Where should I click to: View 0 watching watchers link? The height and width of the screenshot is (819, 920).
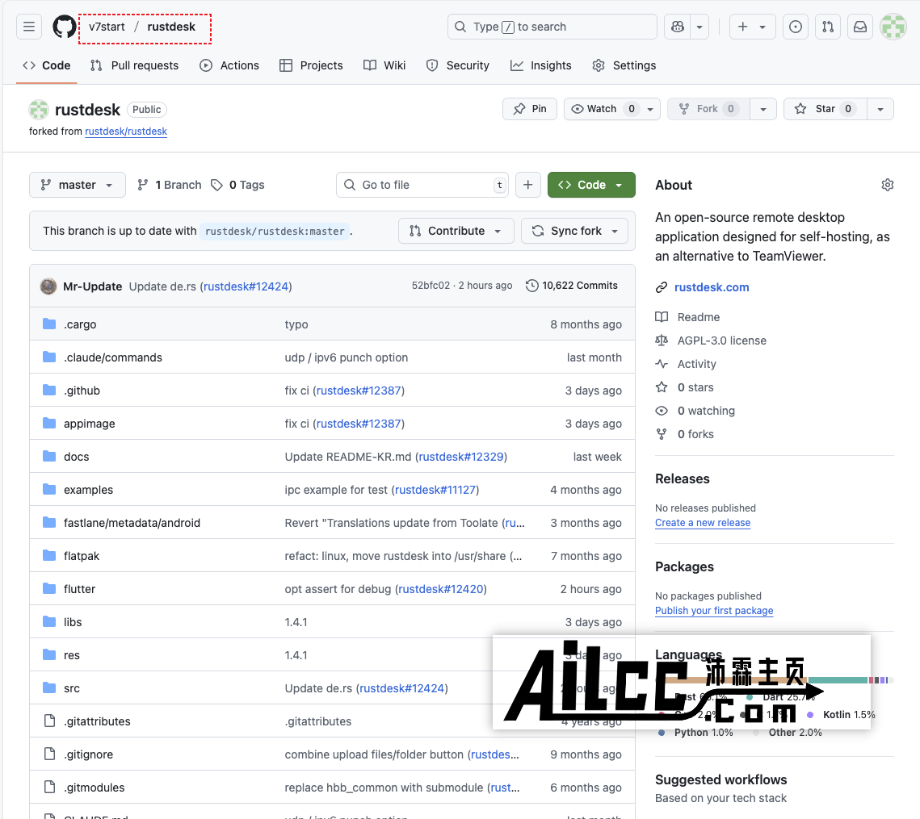pyautogui.click(x=706, y=411)
